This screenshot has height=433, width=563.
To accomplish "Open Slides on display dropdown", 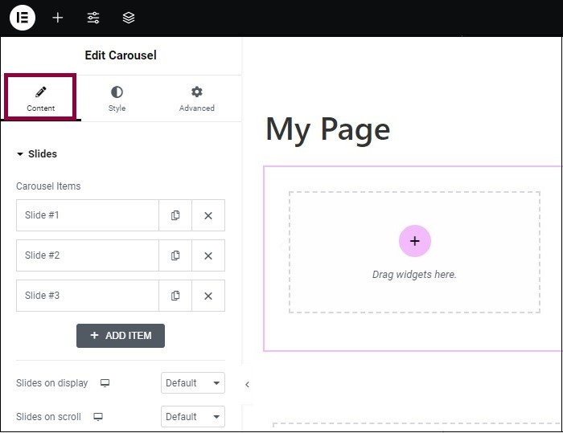I will (x=193, y=383).
